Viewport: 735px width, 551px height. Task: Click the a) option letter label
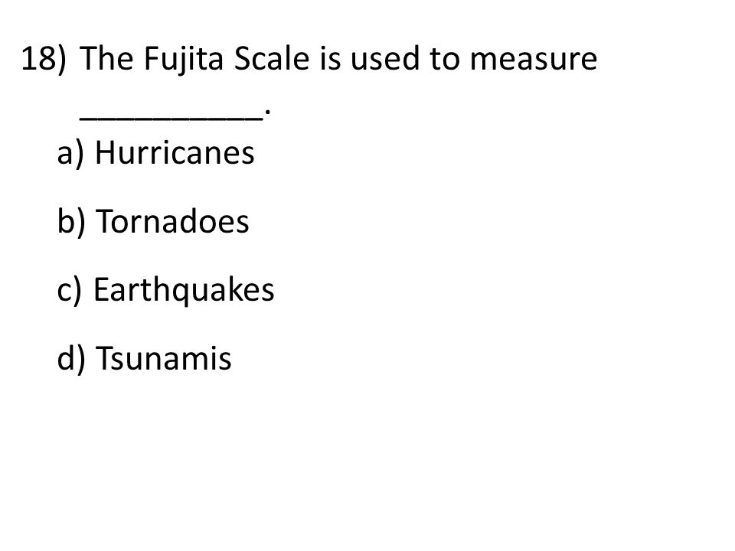click(70, 154)
